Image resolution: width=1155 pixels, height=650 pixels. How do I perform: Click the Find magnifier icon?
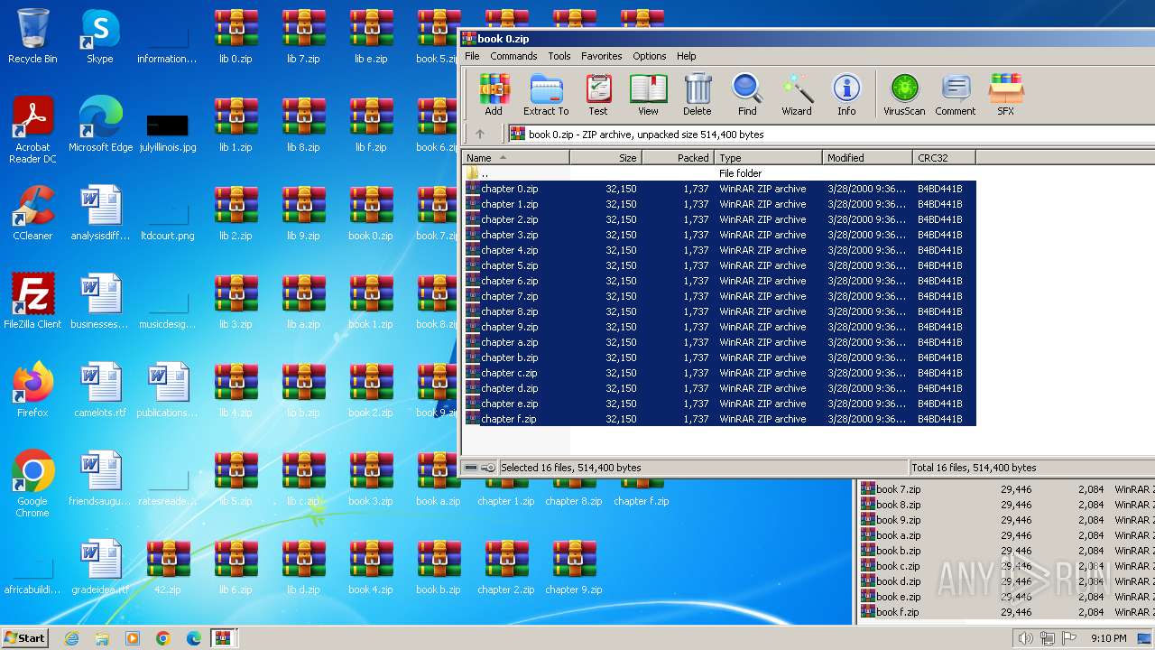coord(747,95)
